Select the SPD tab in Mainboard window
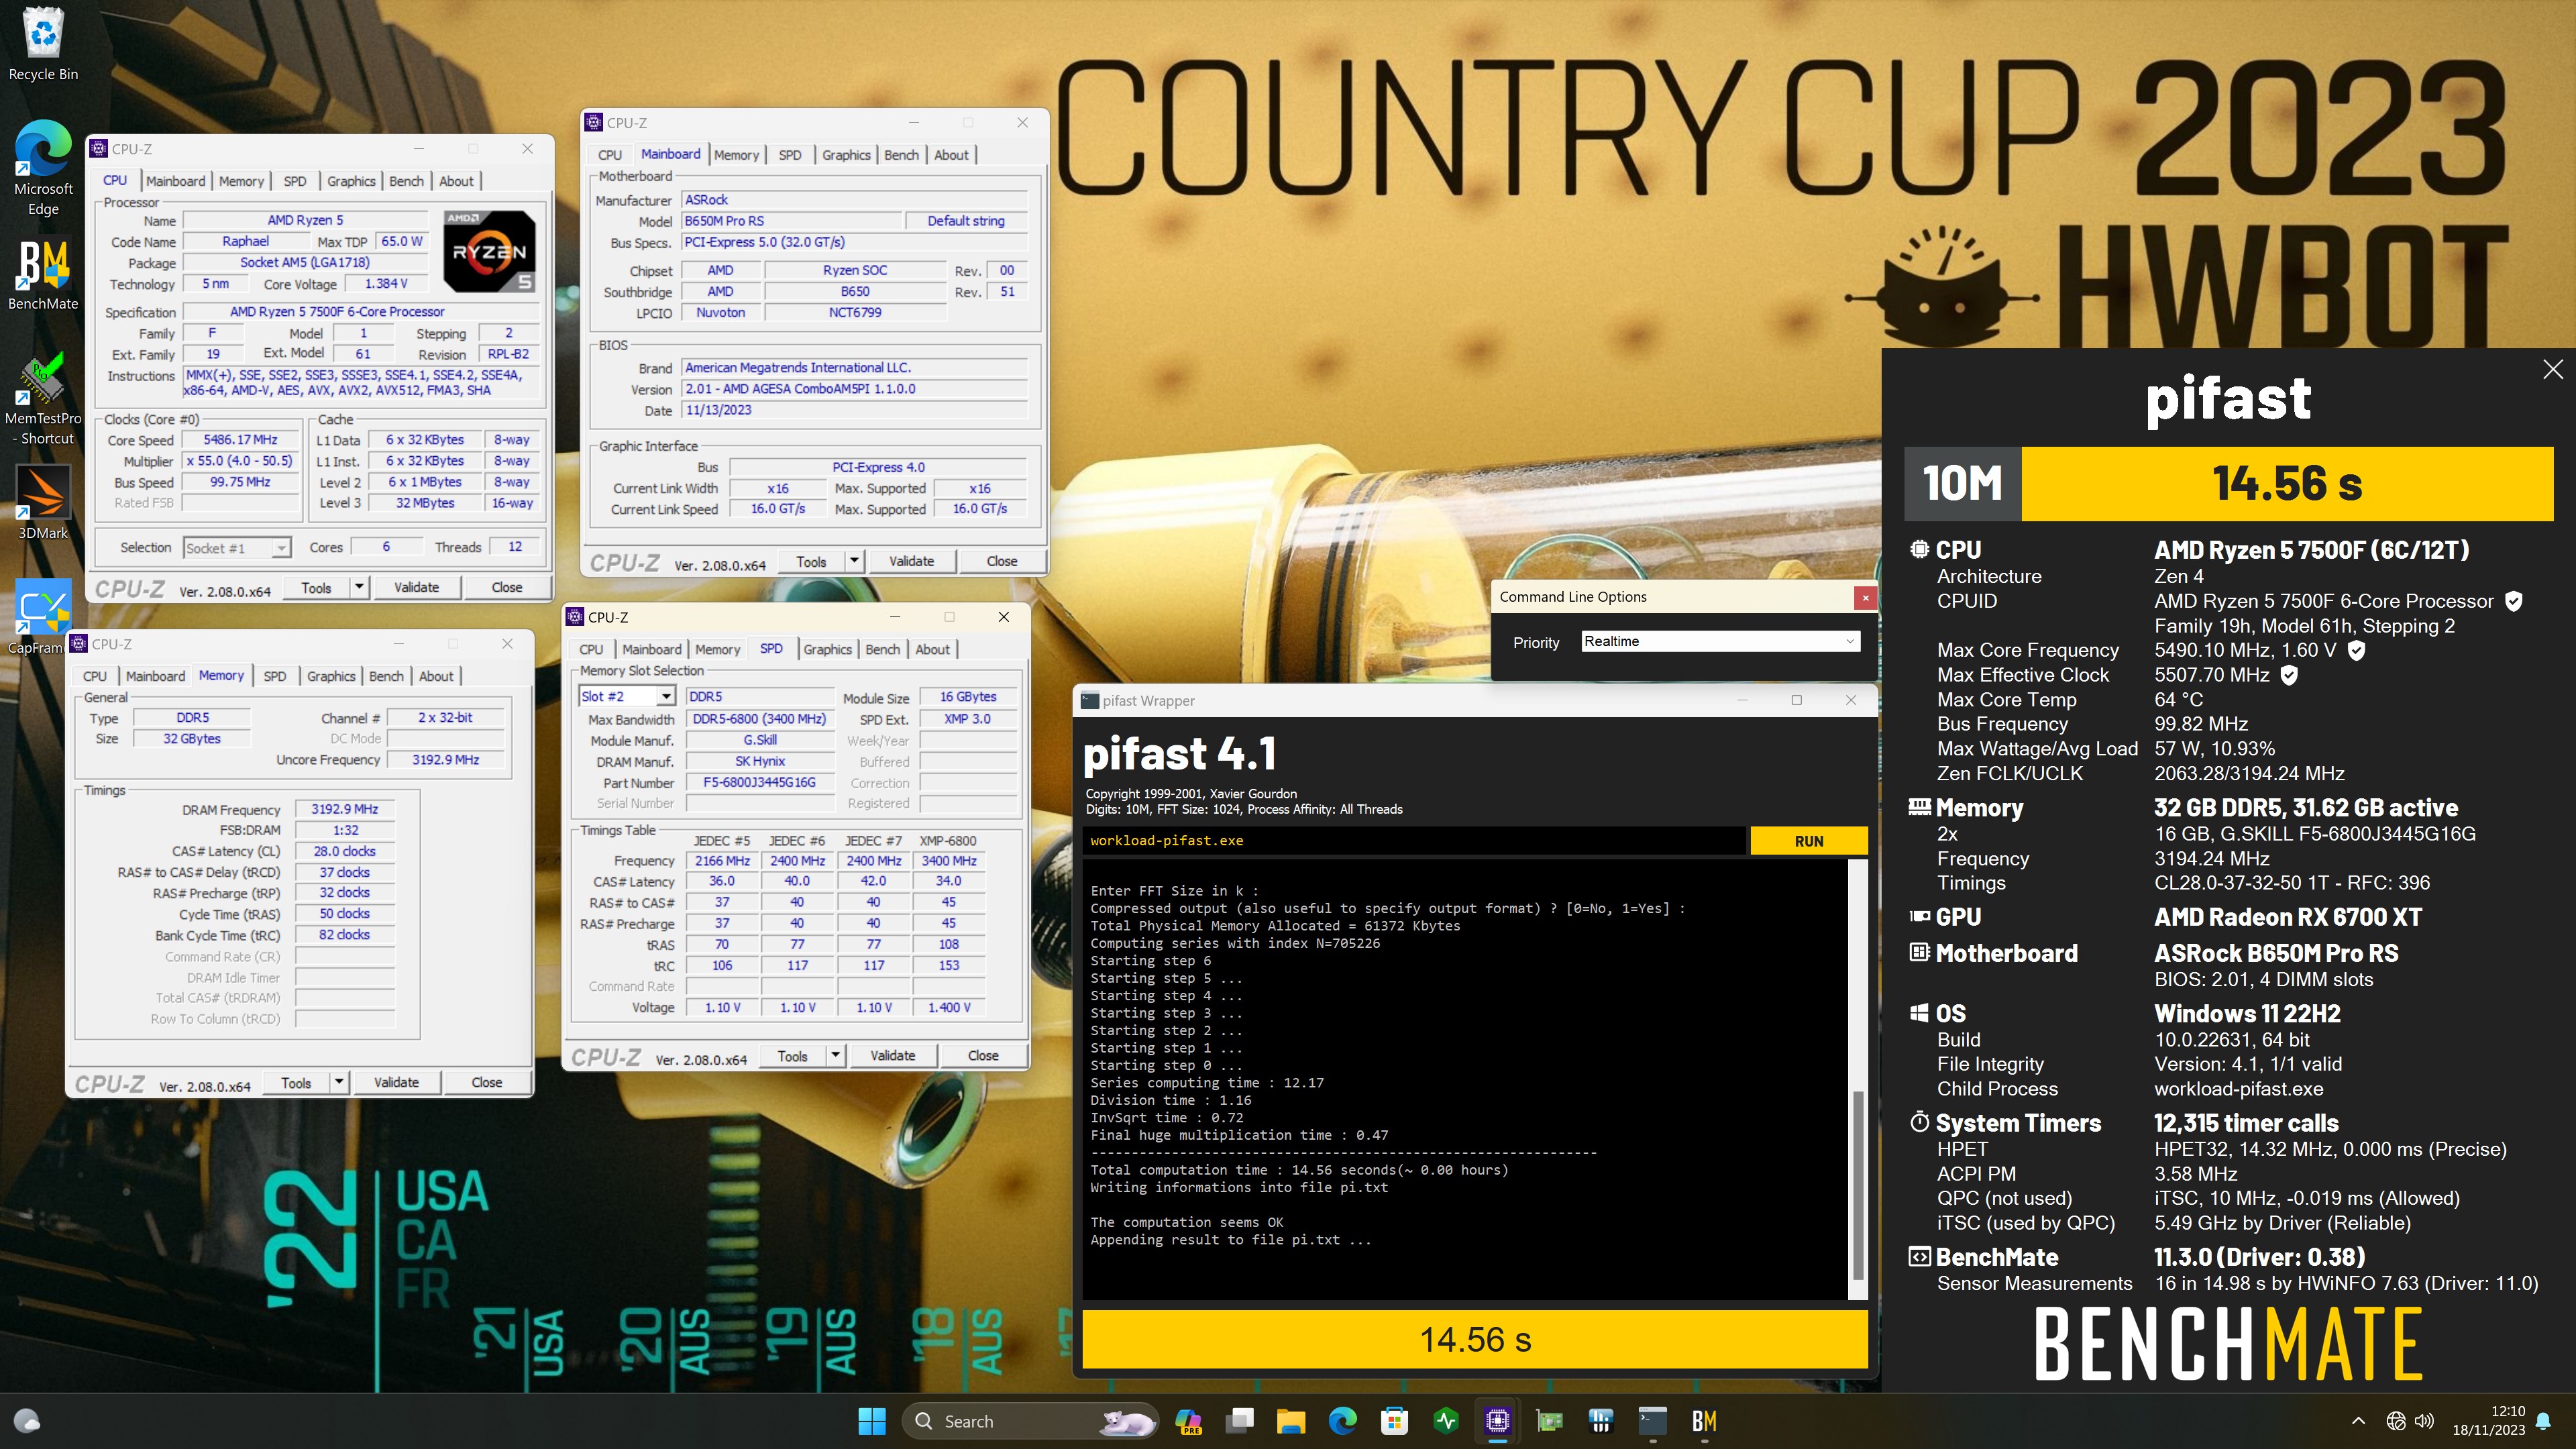 point(790,155)
